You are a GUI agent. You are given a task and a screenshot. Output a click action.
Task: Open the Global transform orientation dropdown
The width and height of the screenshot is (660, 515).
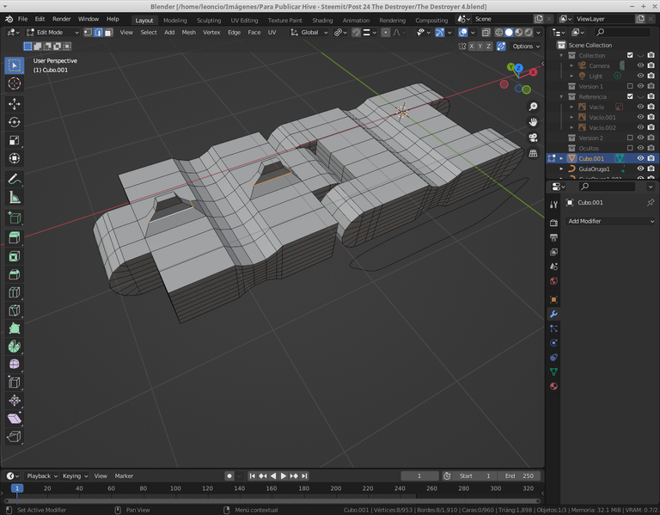click(x=310, y=32)
